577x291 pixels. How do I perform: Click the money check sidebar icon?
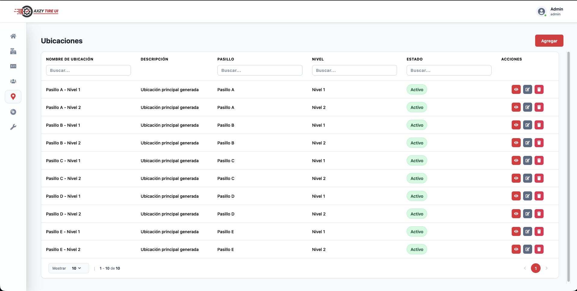tap(13, 66)
